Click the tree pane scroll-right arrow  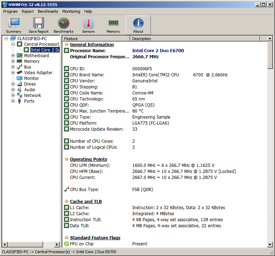coord(57,244)
